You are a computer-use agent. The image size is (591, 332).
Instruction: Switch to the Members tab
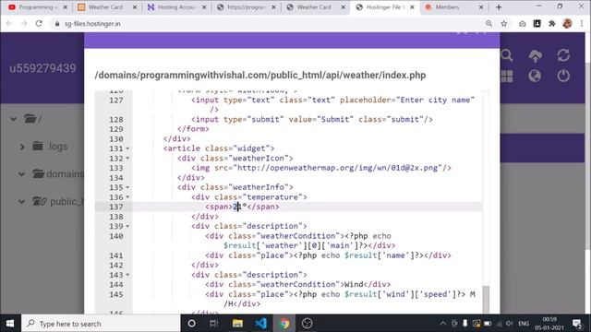(453, 7)
